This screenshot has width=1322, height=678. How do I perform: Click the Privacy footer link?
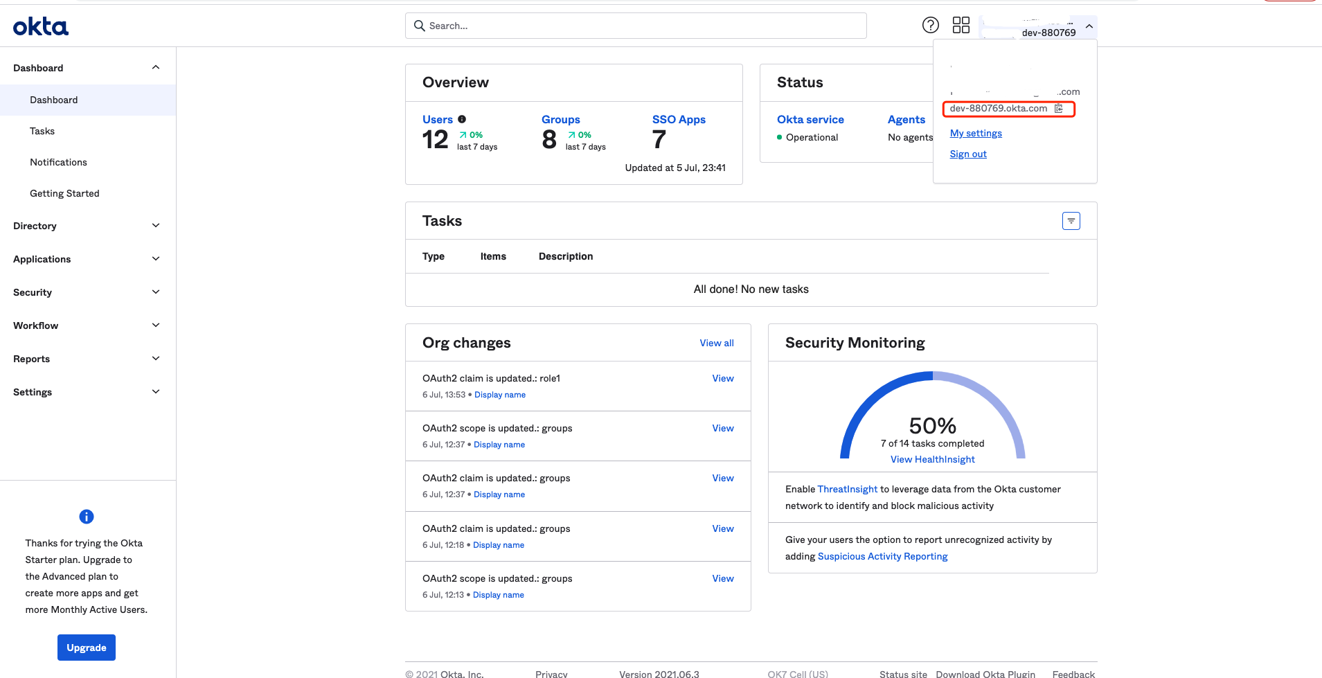(551, 673)
